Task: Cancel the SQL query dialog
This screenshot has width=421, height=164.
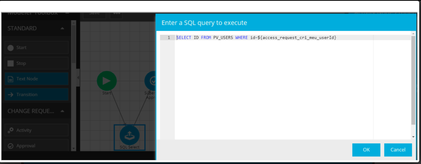Action: point(398,150)
